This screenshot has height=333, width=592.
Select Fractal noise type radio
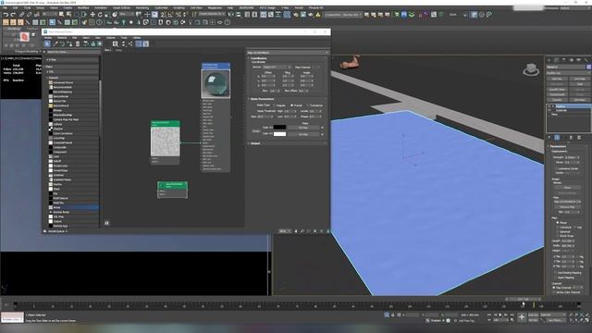click(291, 105)
